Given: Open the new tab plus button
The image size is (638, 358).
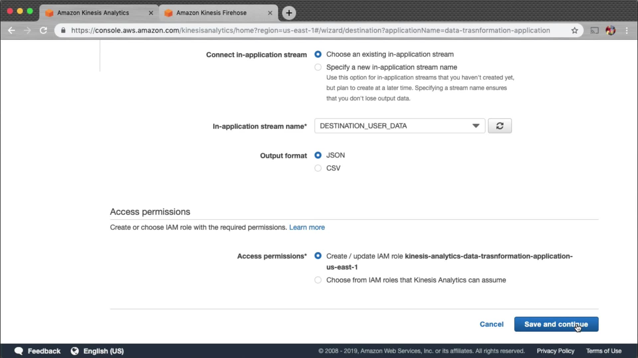Looking at the screenshot, I should (x=289, y=13).
